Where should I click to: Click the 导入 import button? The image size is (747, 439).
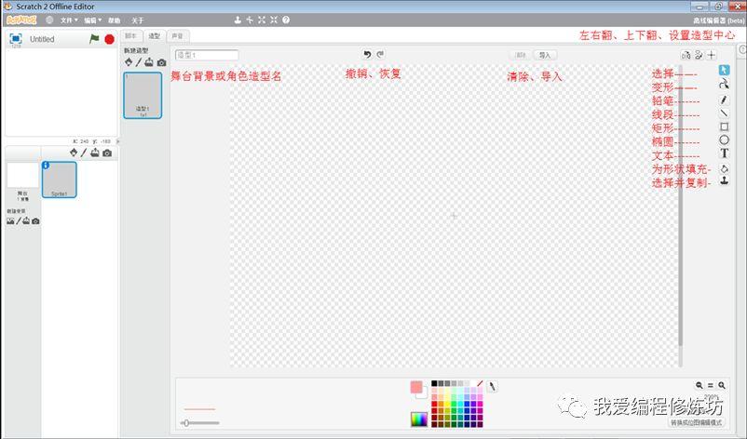click(545, 55)
